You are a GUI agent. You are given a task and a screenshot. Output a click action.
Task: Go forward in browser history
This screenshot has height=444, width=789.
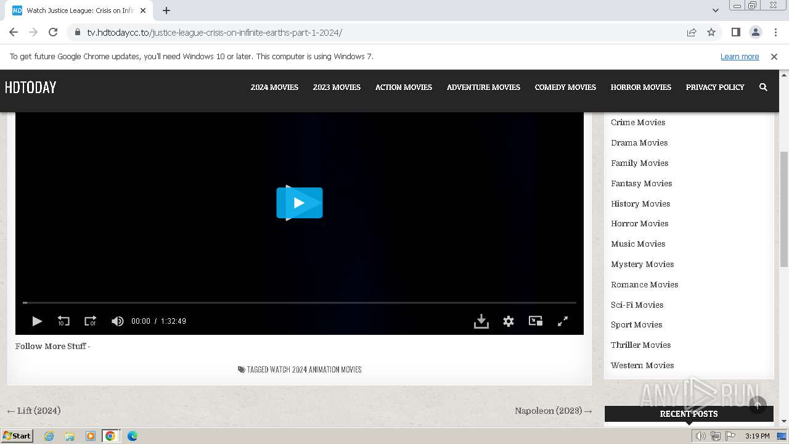[x=33, y=32]
